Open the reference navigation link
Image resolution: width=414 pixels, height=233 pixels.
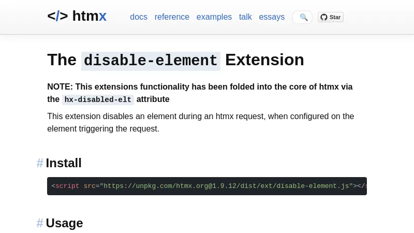click(x=172, y=17)
